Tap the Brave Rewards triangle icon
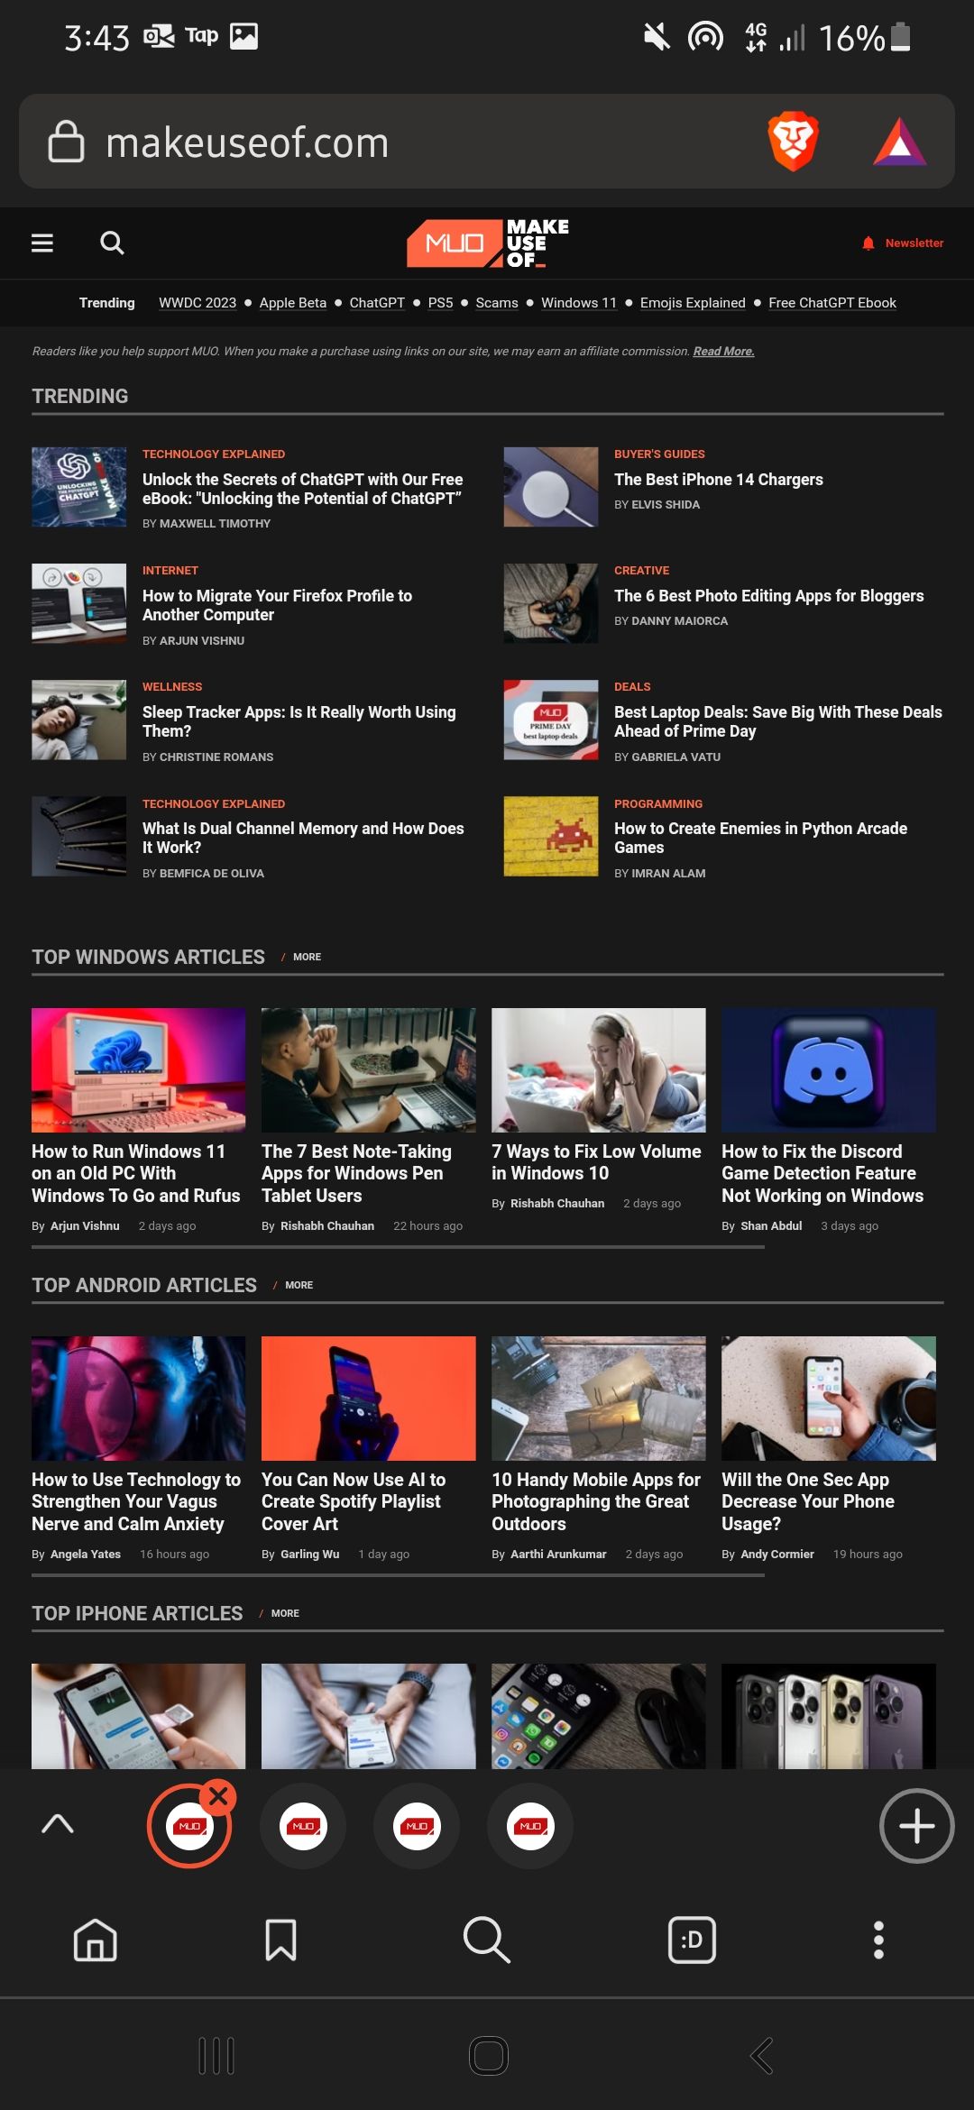 tap(899, 142)
